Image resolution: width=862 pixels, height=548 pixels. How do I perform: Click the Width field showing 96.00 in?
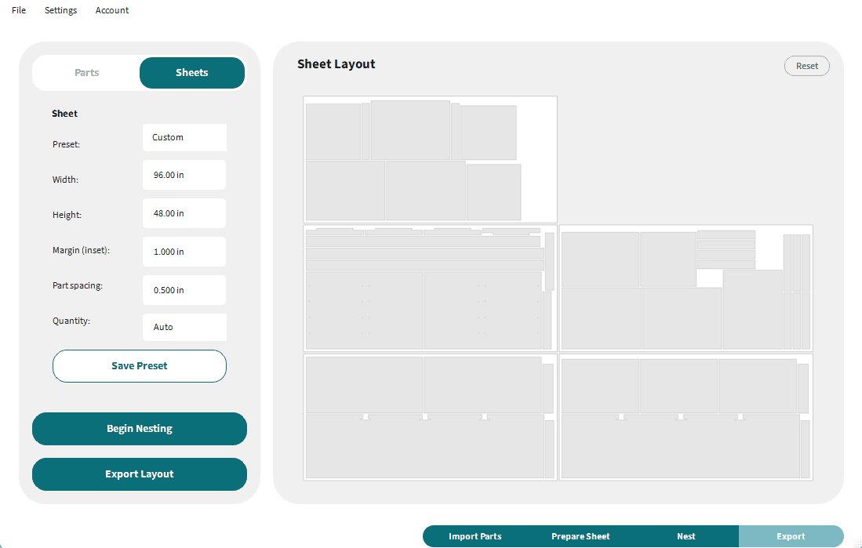[x=184, y=175]
